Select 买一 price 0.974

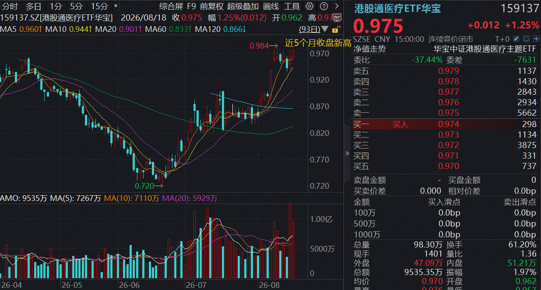(x=449, y=124)
